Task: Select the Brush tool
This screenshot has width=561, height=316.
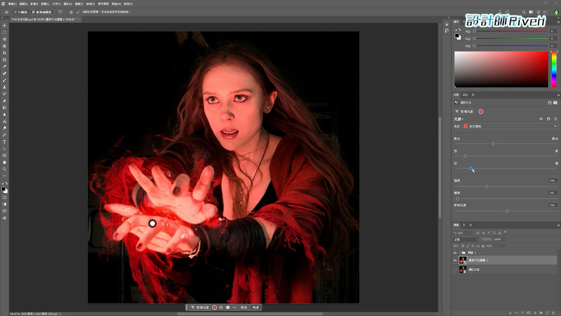Action: pyautogui.click(x=4, y=80)
